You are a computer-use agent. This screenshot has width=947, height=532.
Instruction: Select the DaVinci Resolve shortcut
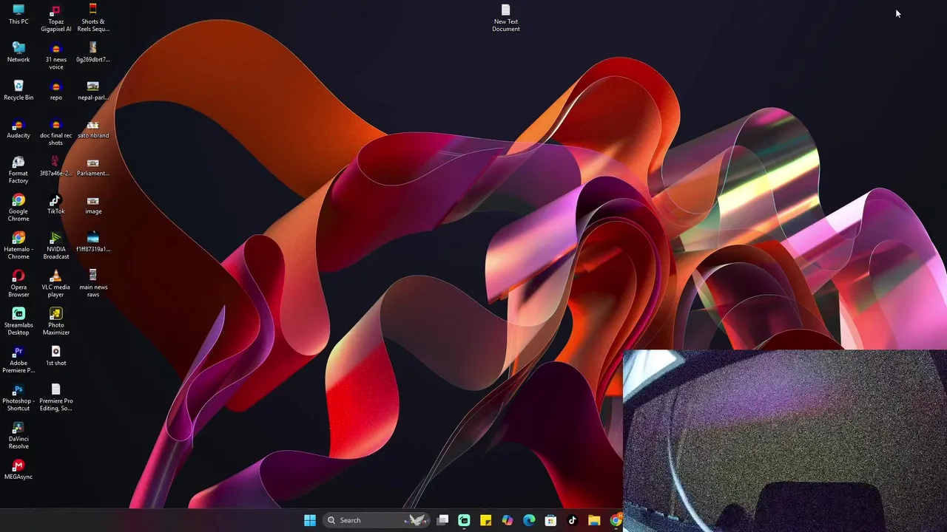18,436
